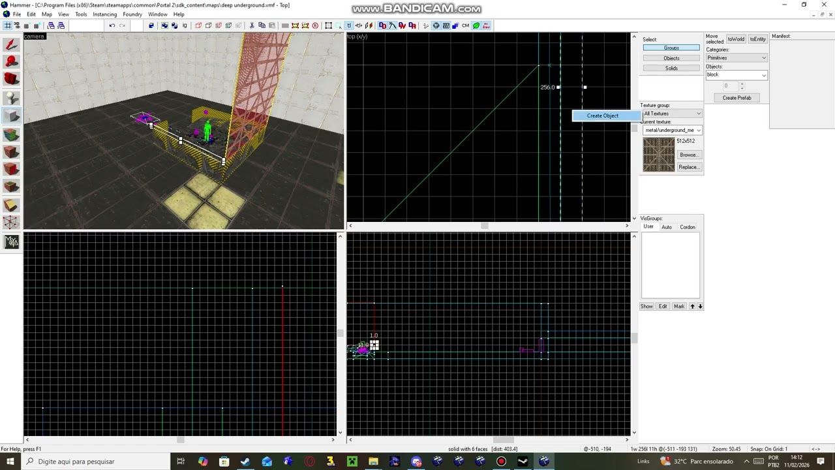Toggle the CM collision model icon
This screenshot has height=470, width=835.
[466, 25]
